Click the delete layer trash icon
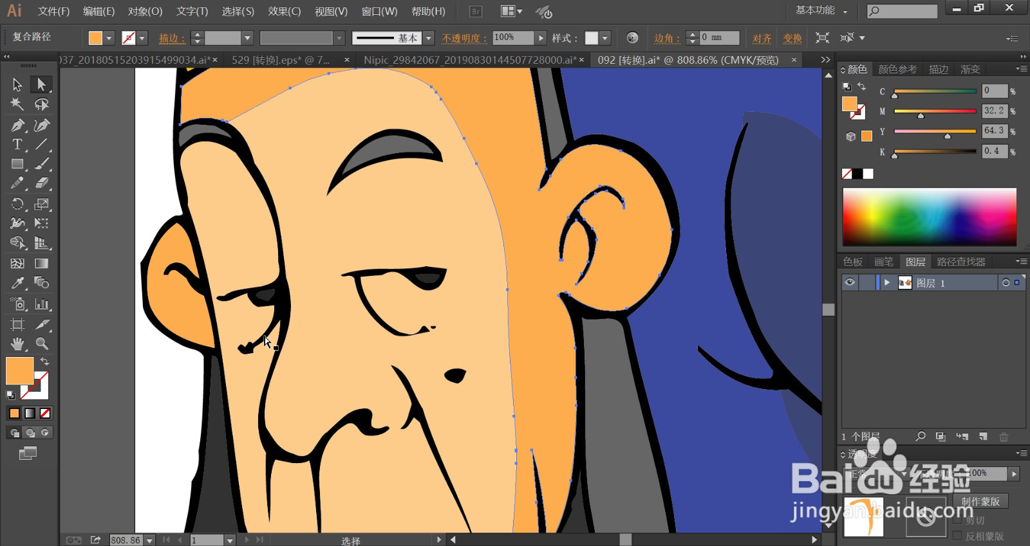Viewport: 1030px width, 546px height. (x=1004, y=437)
